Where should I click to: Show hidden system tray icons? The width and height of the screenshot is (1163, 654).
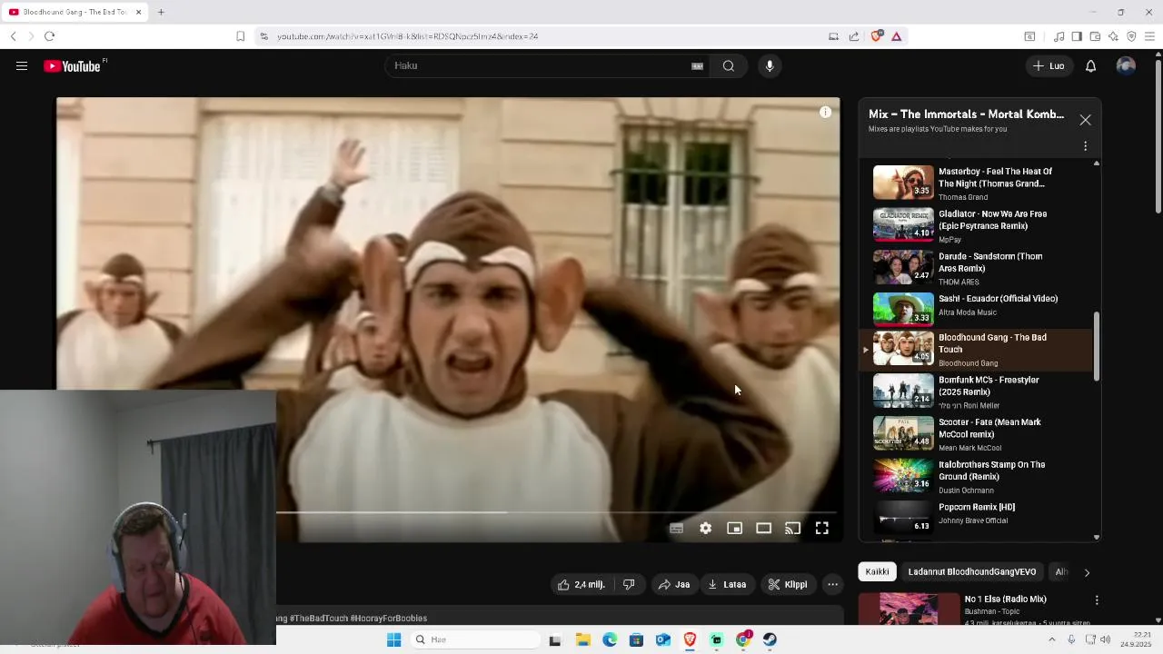coord(1052,639)
